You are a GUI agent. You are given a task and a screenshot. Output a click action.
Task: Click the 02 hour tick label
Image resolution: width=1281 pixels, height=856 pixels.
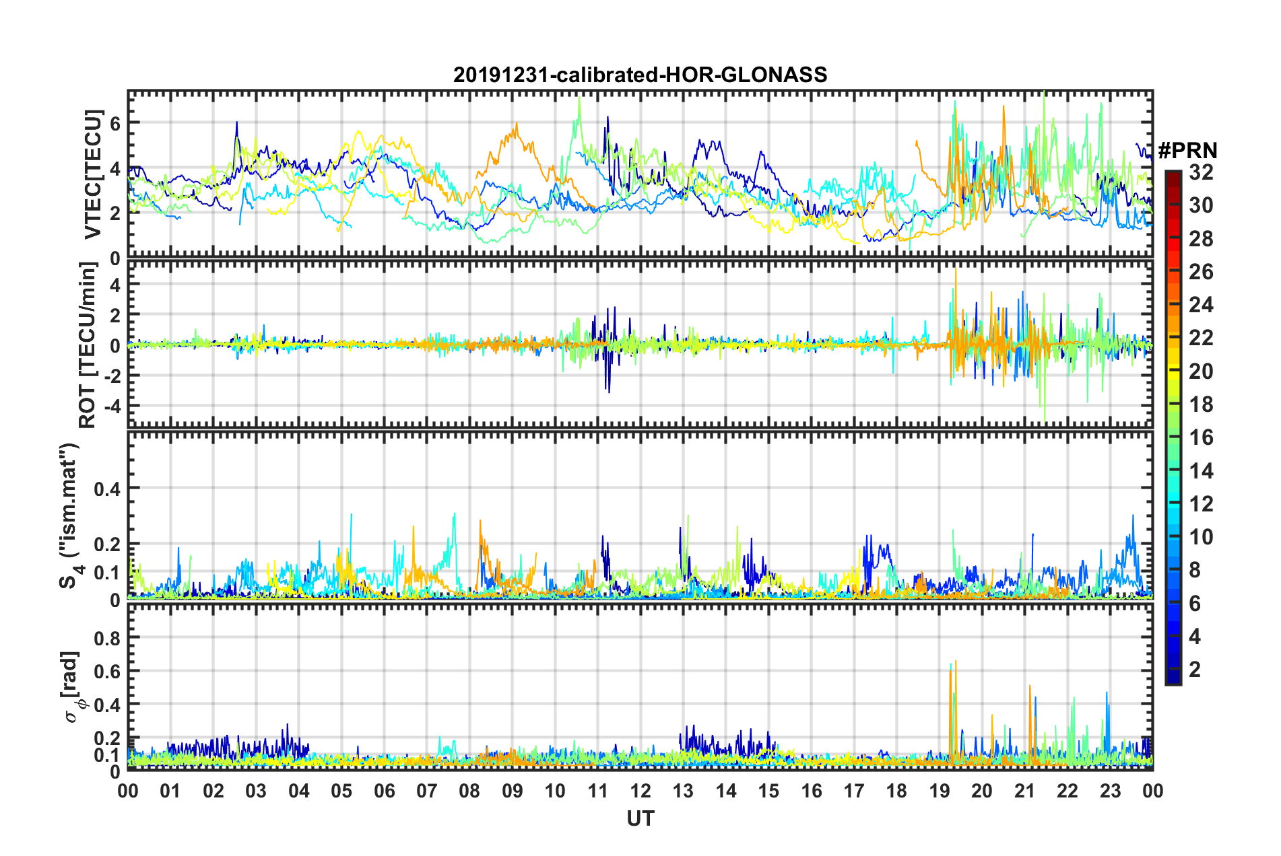(x=213, y=791)
